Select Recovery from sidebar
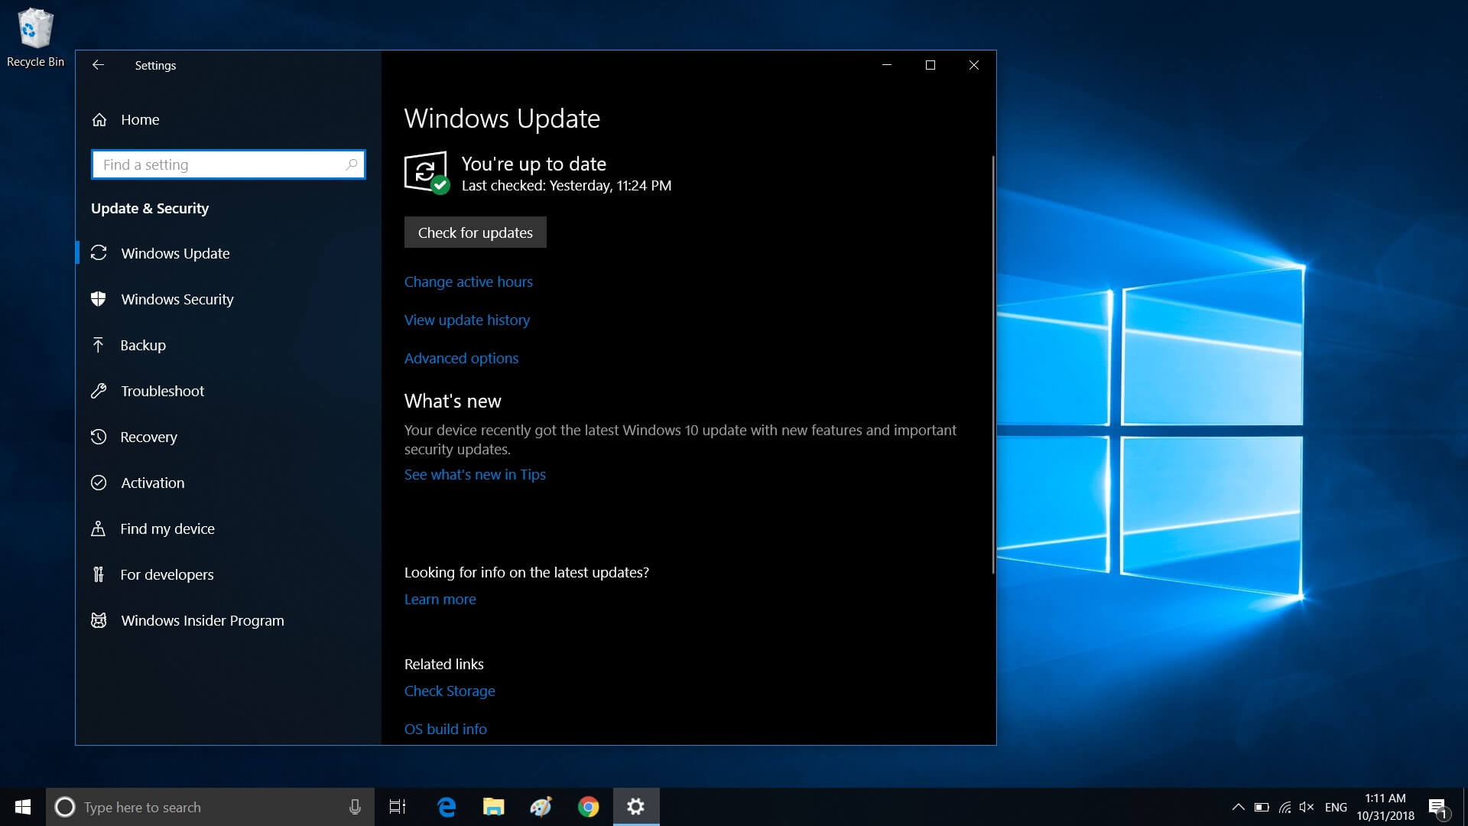 tap(149, 436)
